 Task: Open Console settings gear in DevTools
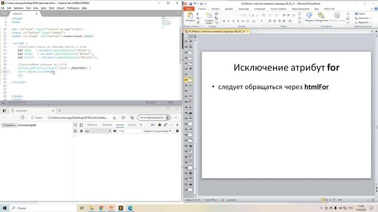(177, 131)
